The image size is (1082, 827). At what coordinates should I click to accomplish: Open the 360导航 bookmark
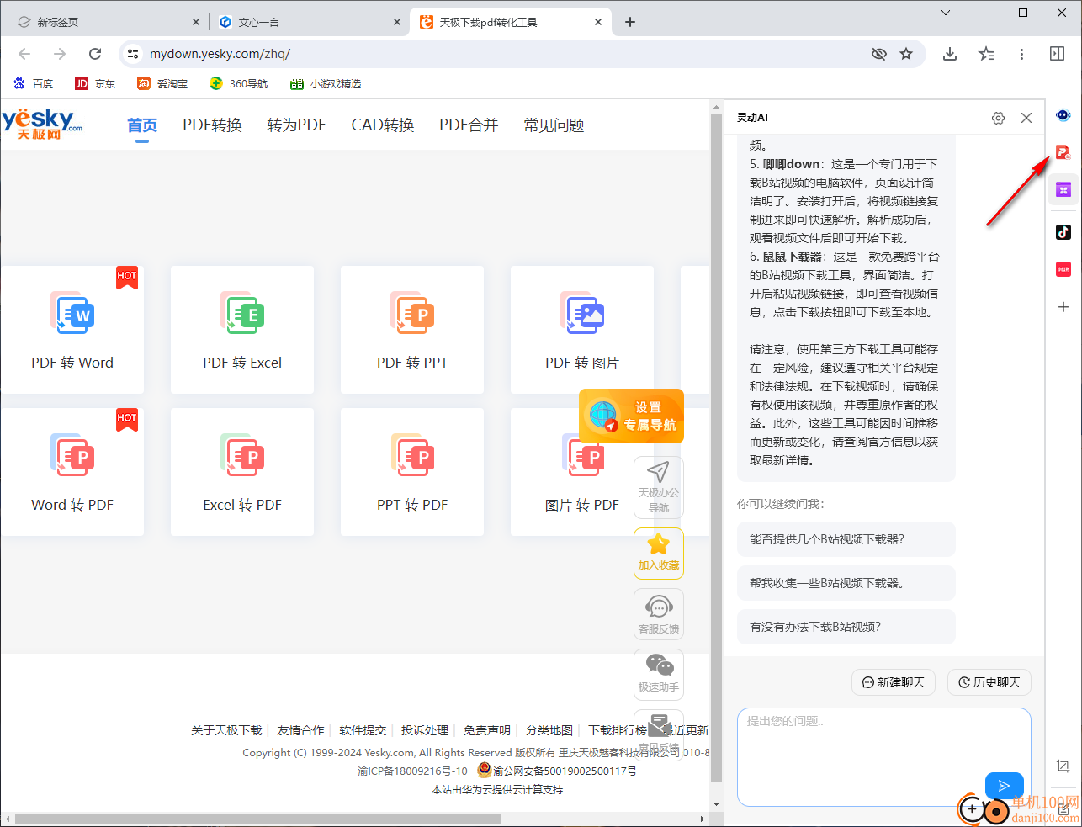click(x=238, y=83)
